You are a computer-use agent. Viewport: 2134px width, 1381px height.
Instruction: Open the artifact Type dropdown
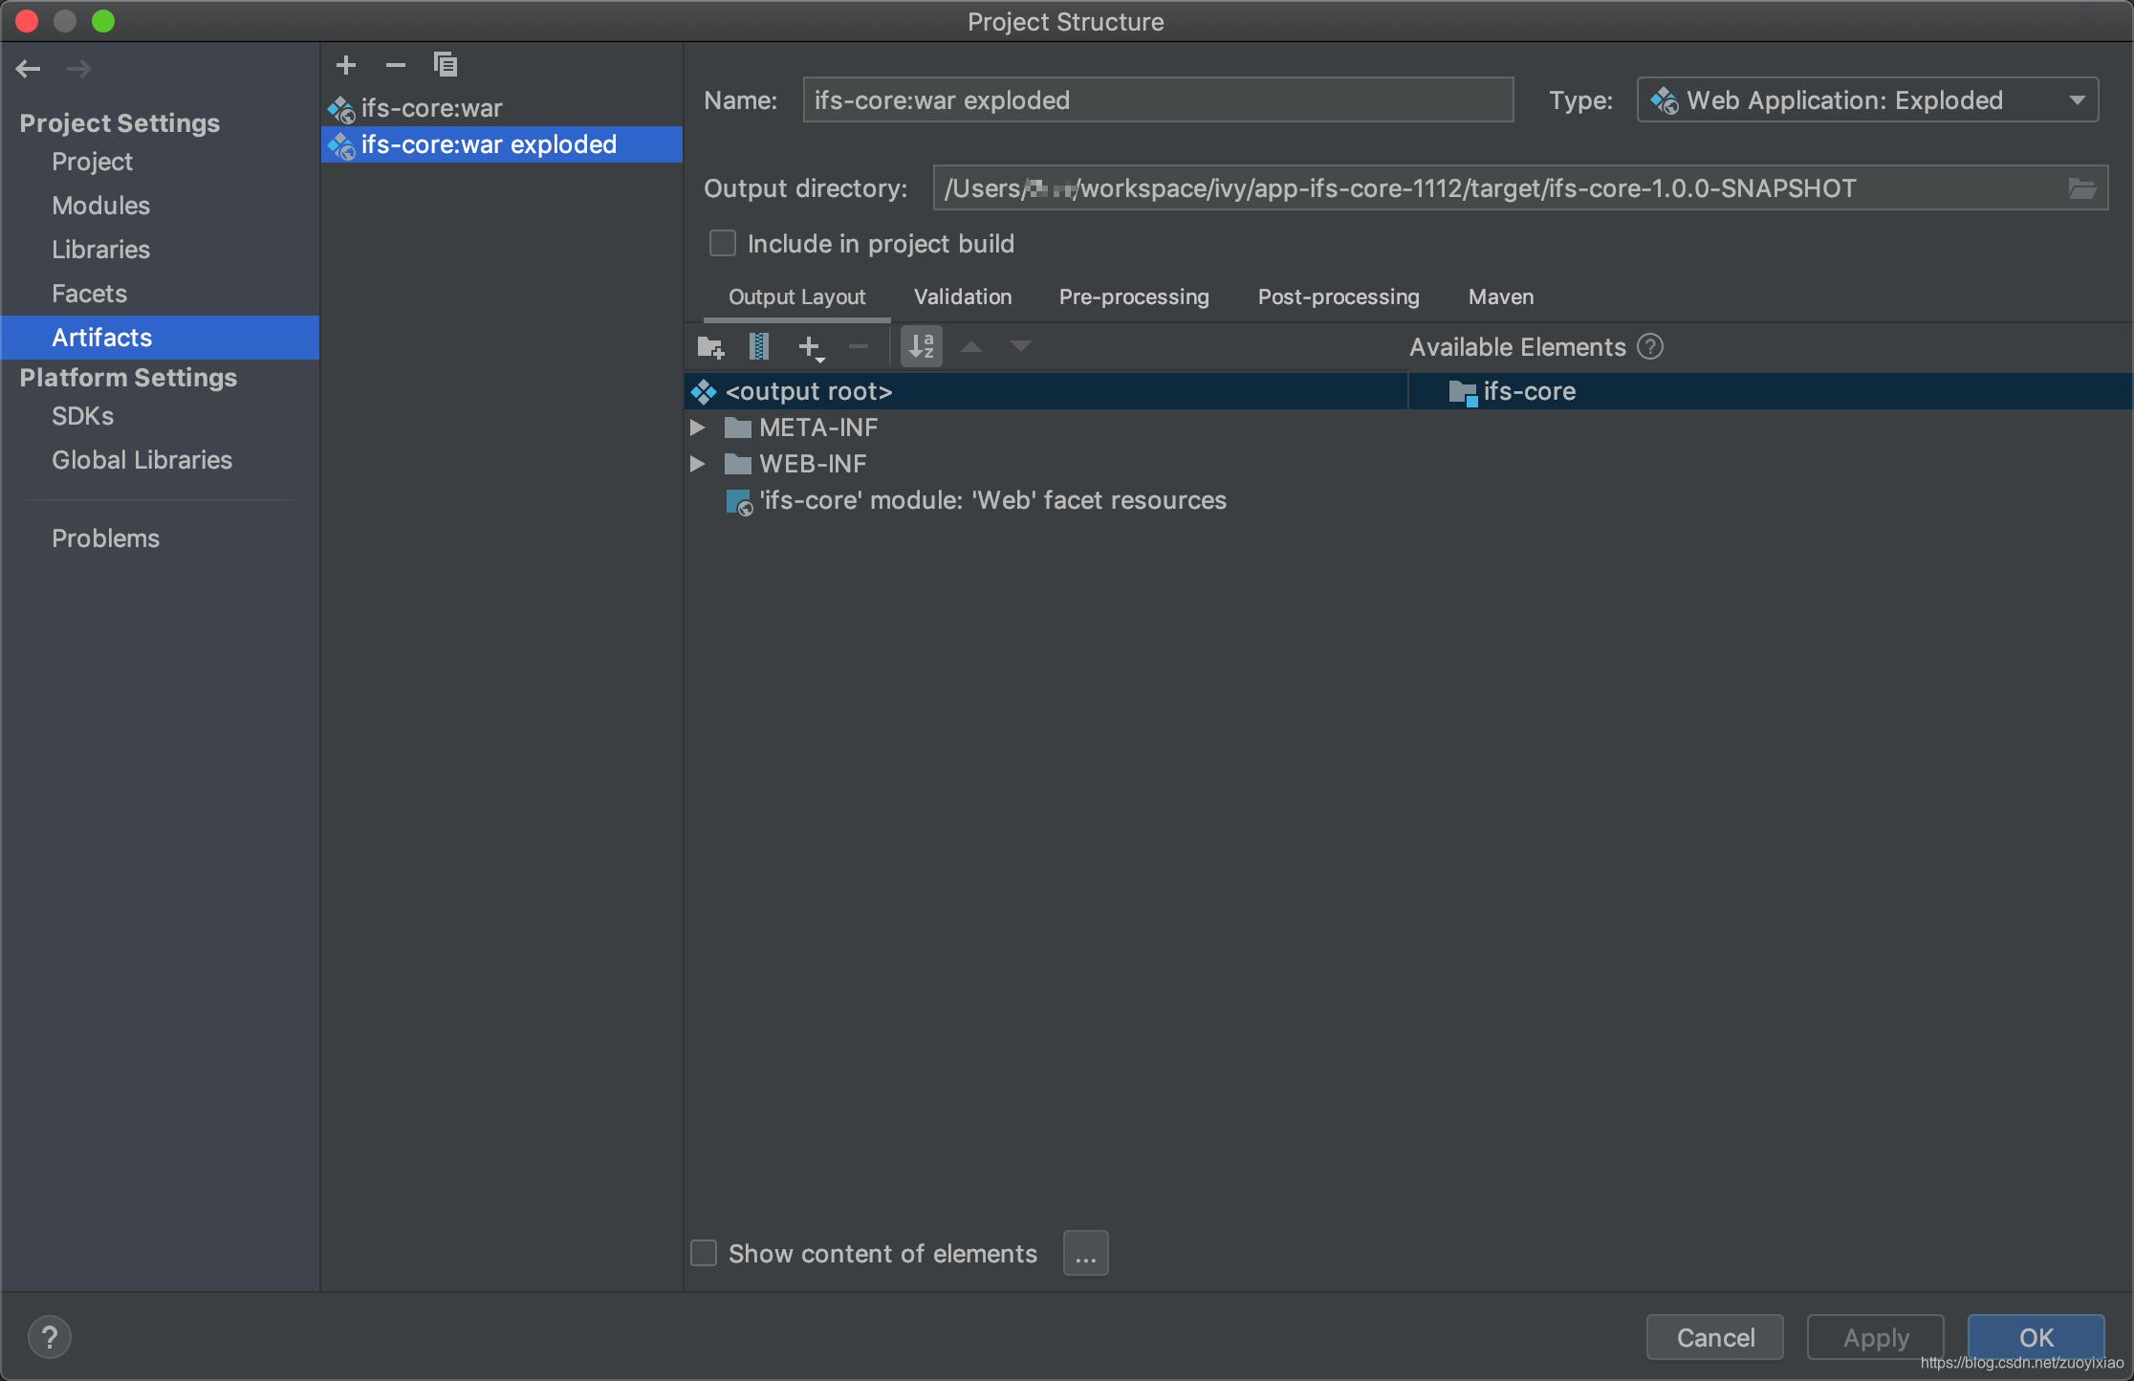(1867, 100)
